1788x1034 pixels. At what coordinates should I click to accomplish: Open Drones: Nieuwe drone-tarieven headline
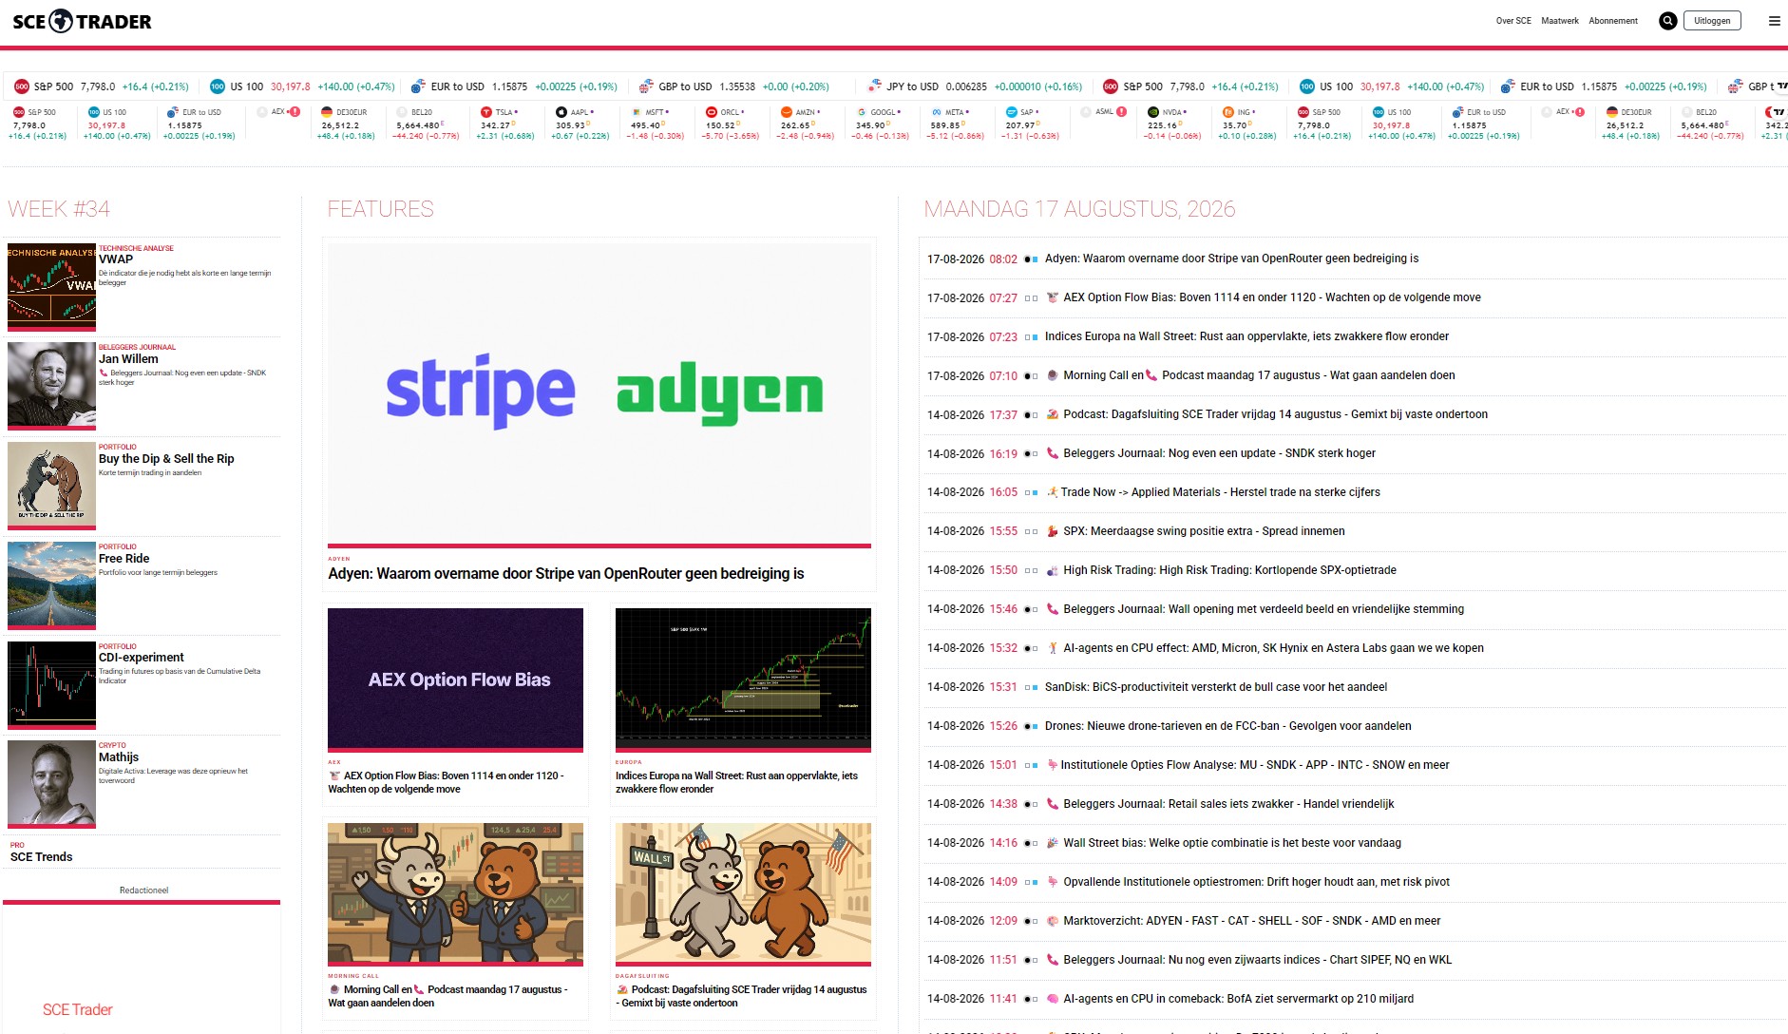(x=1227, y=726)
